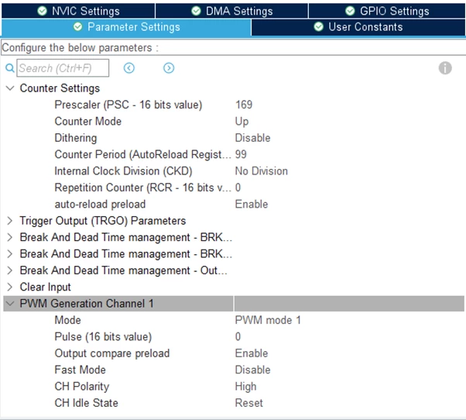Select Repetition Counter (RCR - 16 bits label
Viewport: 466px width, 420px height.
[x=142, y=188]
